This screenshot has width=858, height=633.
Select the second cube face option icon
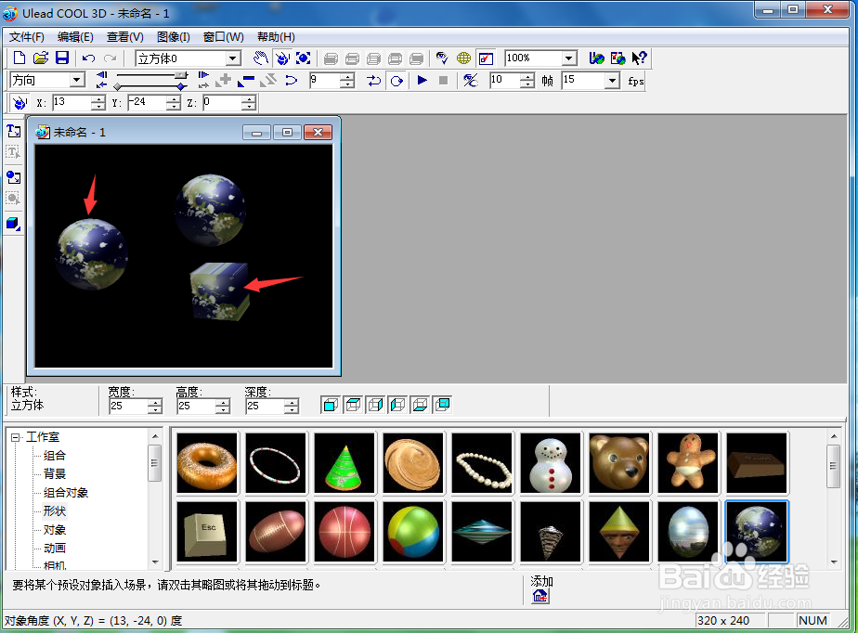(x=353, y=405)
